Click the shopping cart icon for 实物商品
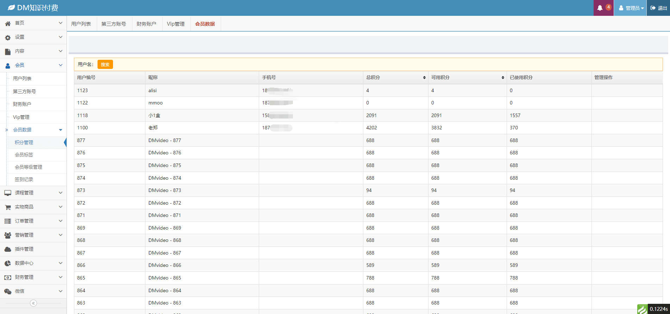Screen dimensions: 670x314 pos(8,207)
